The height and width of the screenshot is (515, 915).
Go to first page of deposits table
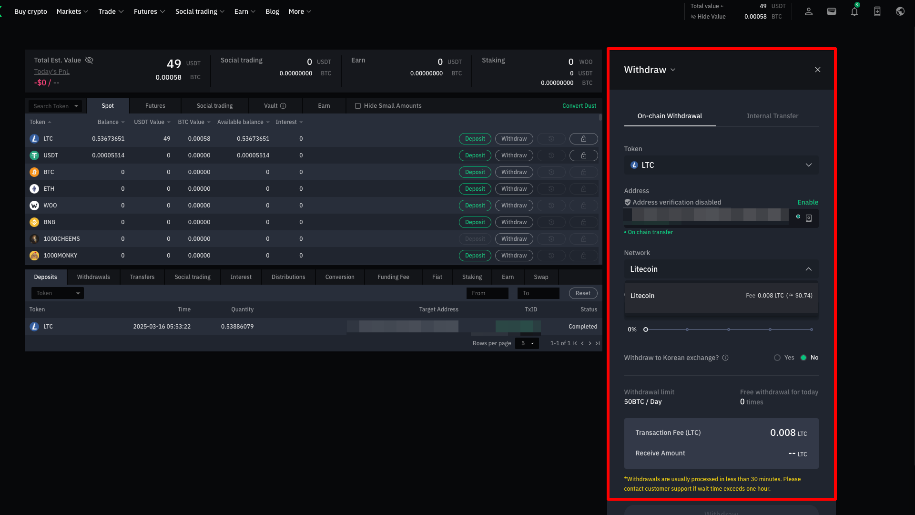coord(575,343)
